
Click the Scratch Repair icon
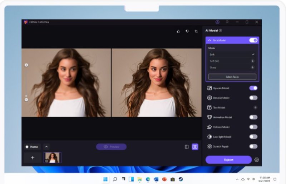click(209, 146)
